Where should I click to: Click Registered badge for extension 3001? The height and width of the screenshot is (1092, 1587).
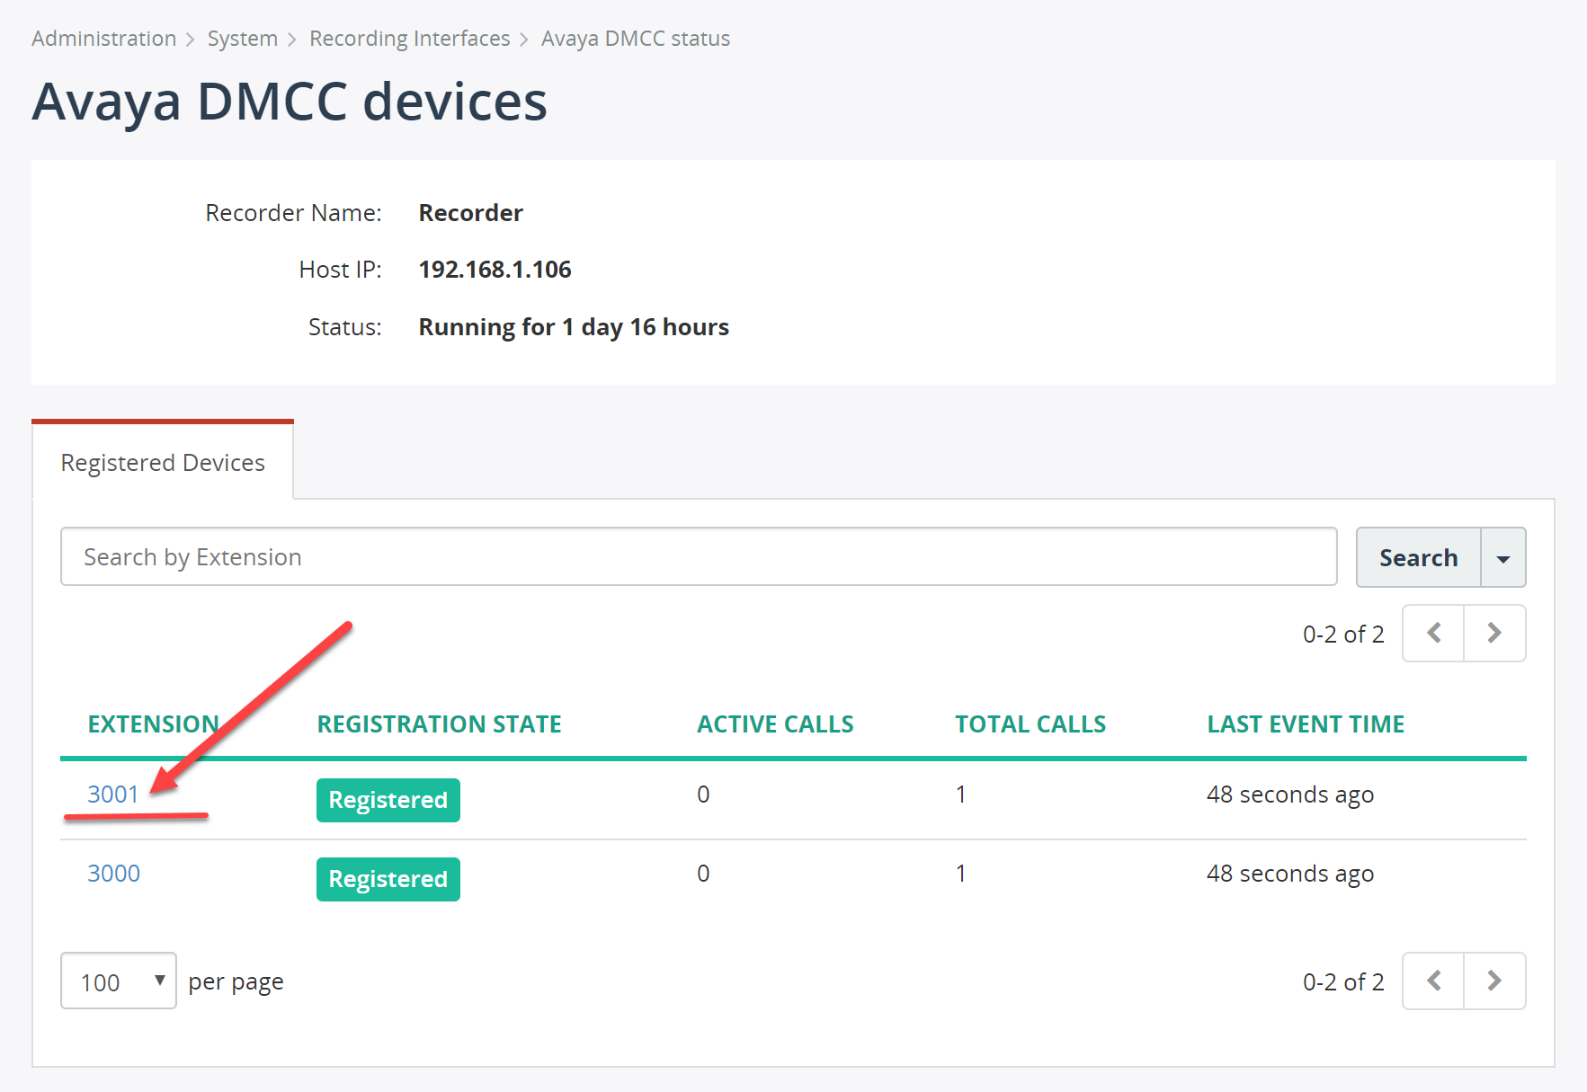click(x=388, y=800)
